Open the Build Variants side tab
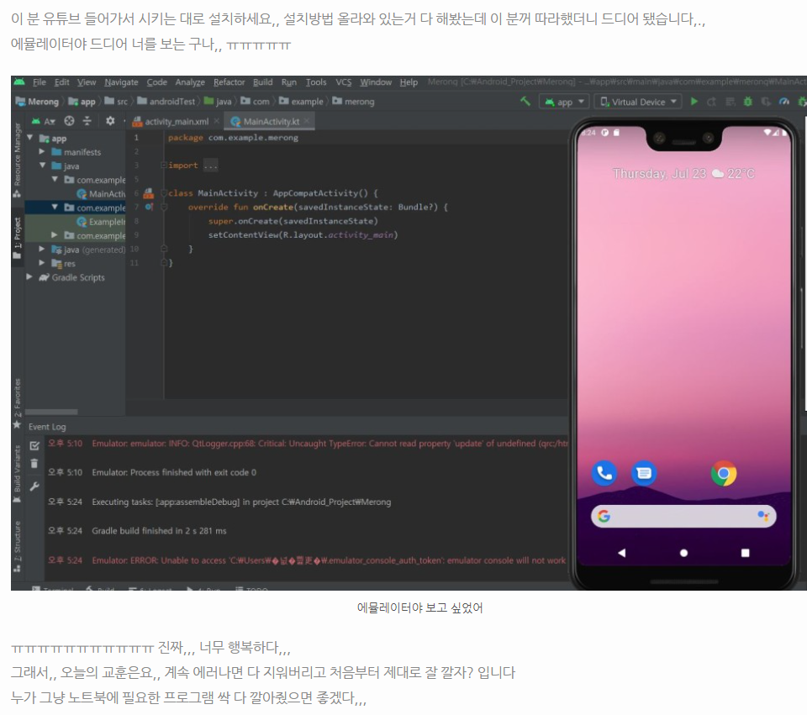The height and width of the screenshot is (715, 807). [17, 473]
